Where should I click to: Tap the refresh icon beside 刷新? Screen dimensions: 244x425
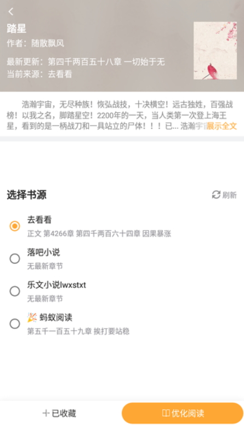coord(216,195)
